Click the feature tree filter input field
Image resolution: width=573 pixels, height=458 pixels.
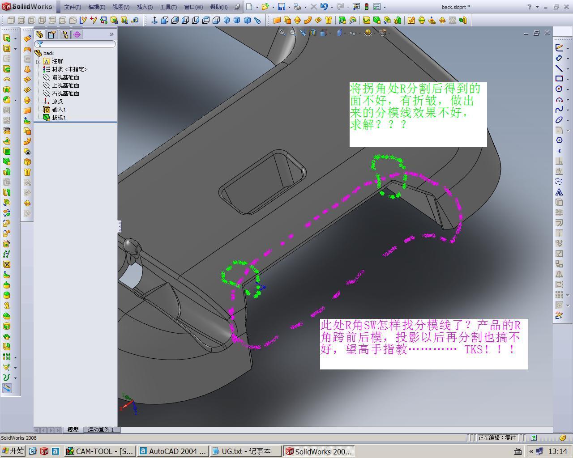coord(75,44)
